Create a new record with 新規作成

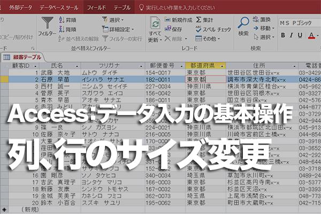[x=179, y=20]
